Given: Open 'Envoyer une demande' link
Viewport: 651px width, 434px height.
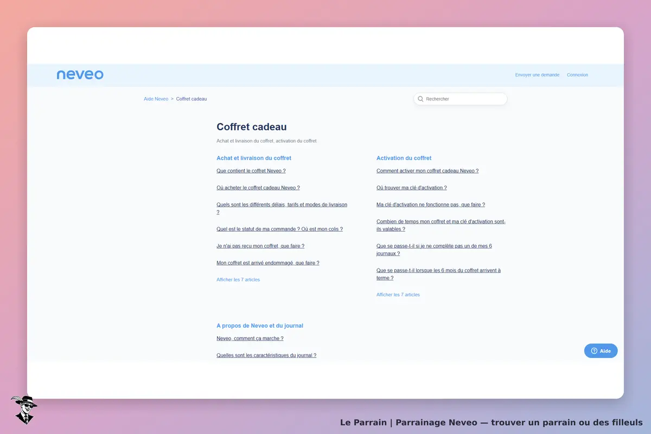Looking at the screenshot, I should pyautogui.click(x=537, y=75).
